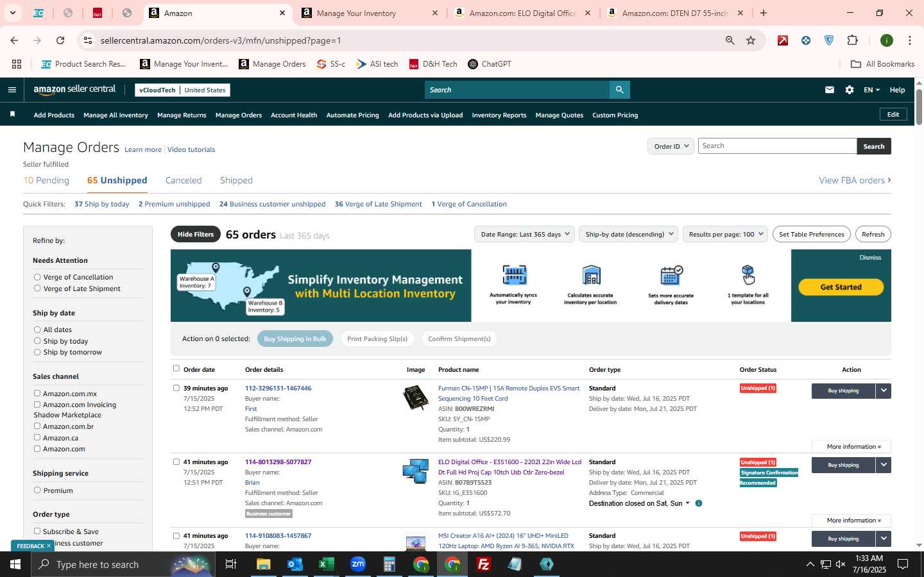
Task: Go back with the browser back arrow
Action: (14, 40)
